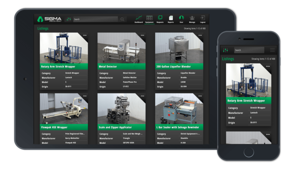Click the tablet filter sliders icon
Screen dimensions: 295x169
click(68, 19)
